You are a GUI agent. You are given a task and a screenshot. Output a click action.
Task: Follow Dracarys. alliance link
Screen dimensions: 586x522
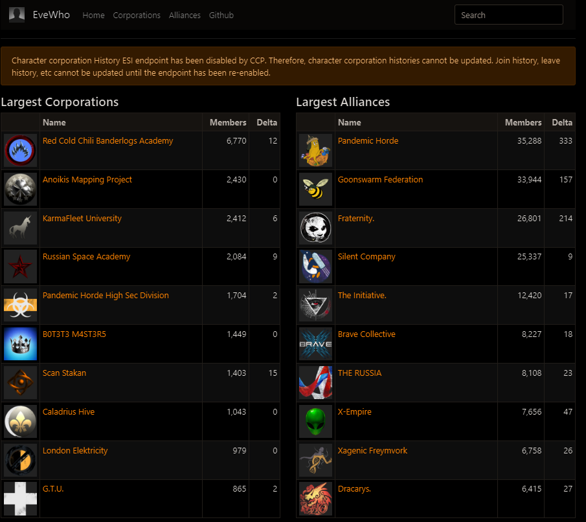click(354, 489)
